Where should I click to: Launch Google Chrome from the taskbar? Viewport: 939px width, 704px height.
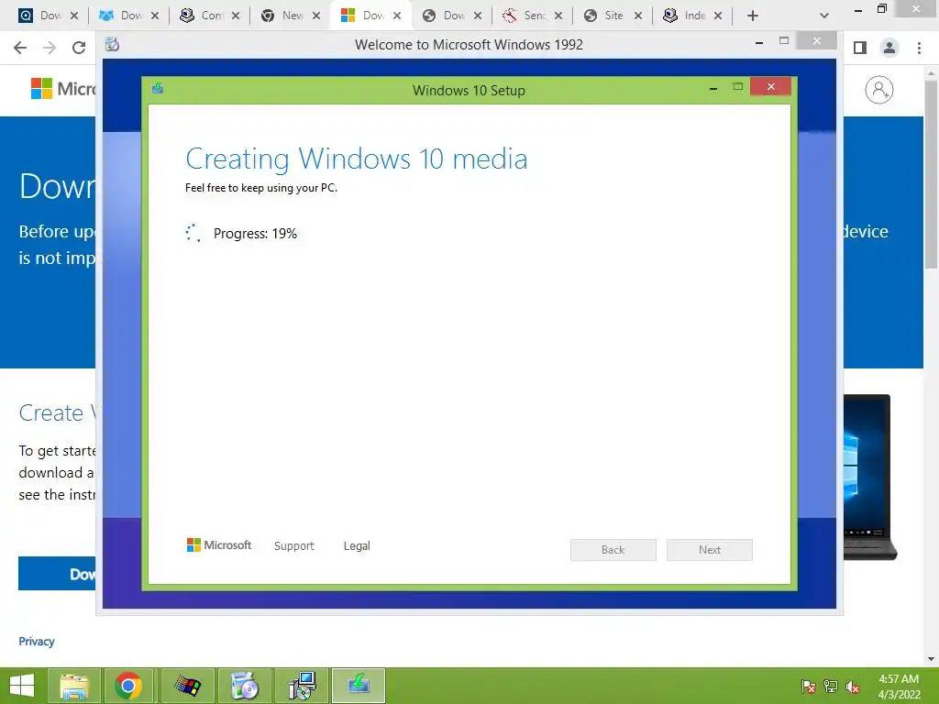click(x=128, y=686)
